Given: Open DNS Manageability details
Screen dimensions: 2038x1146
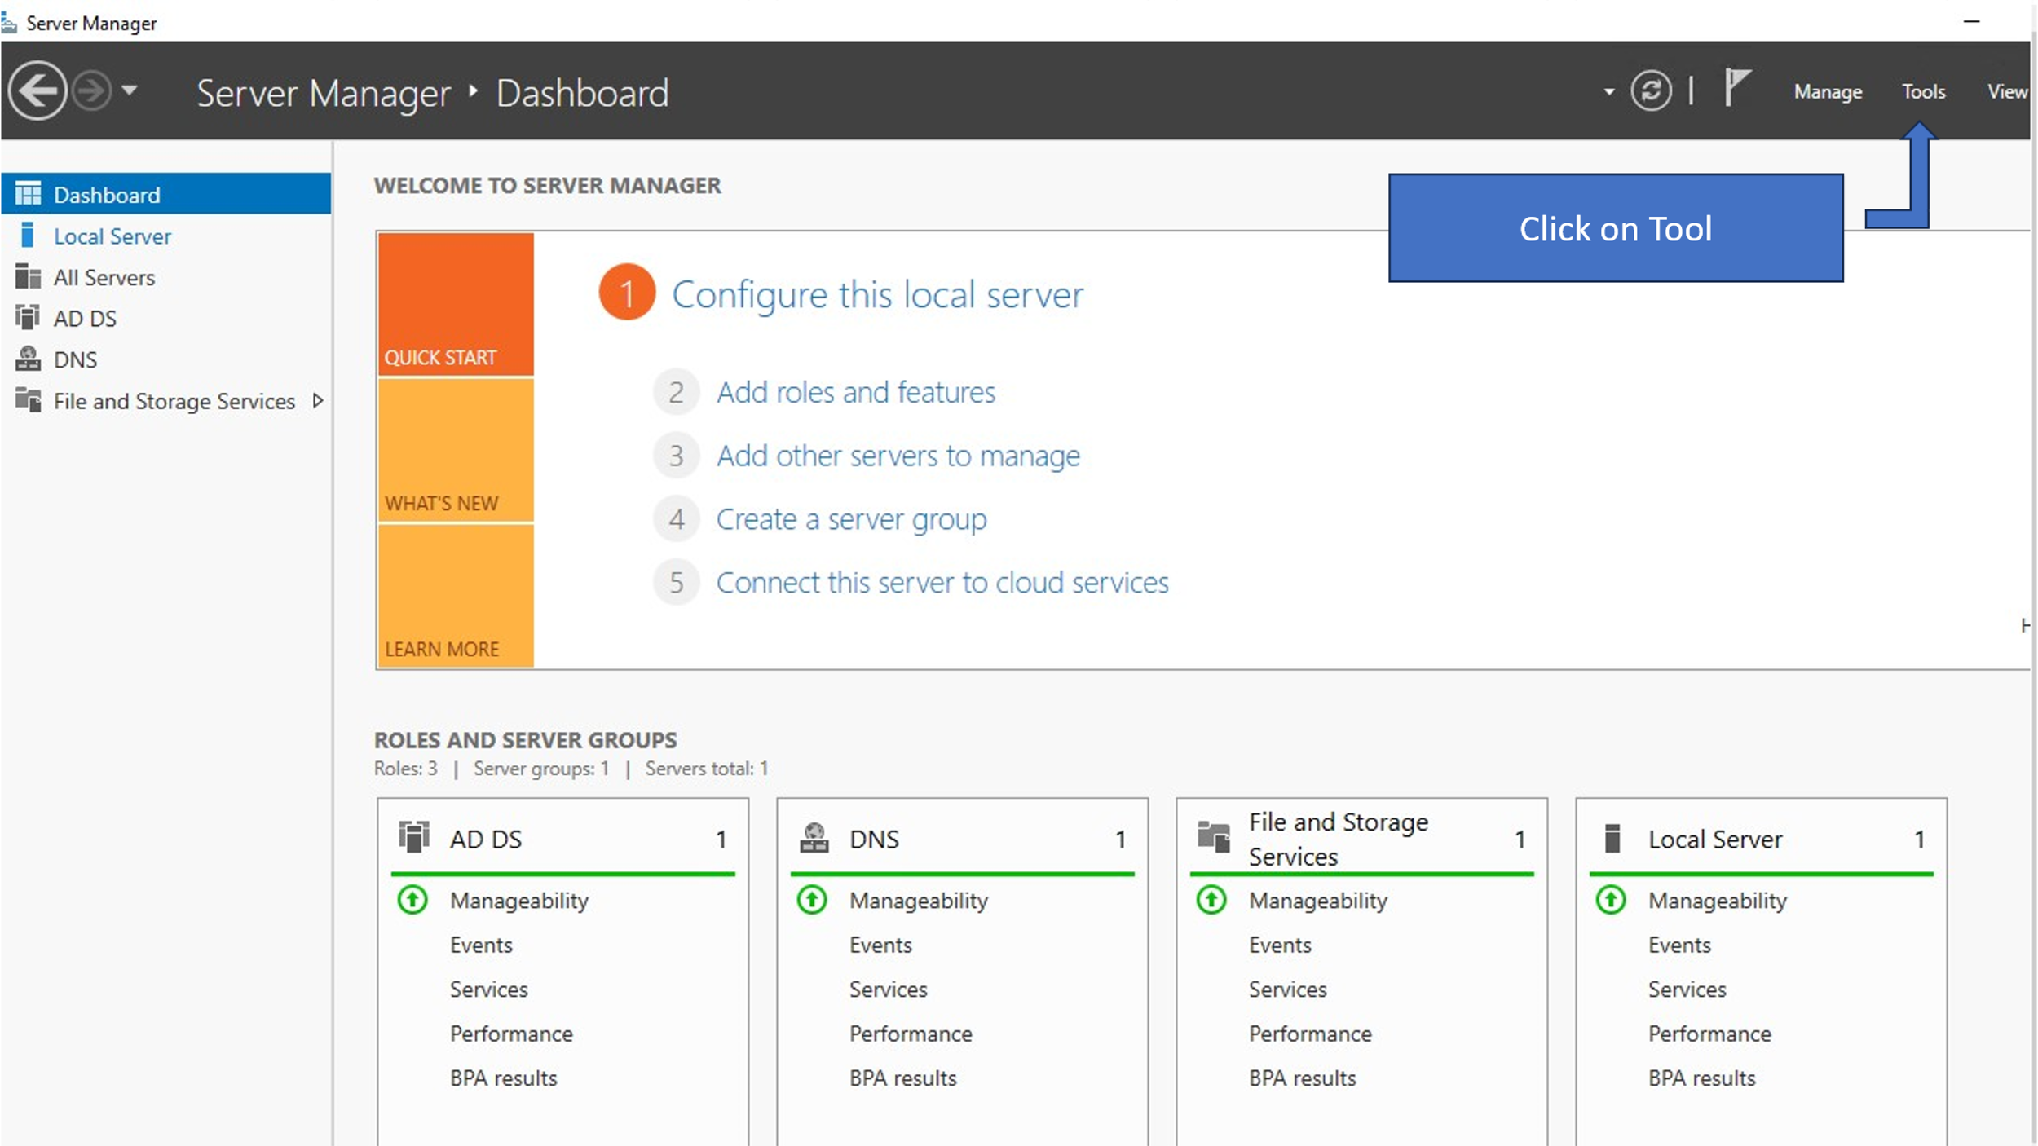Looking at the screenshot, I should click(x=919, y=901).
